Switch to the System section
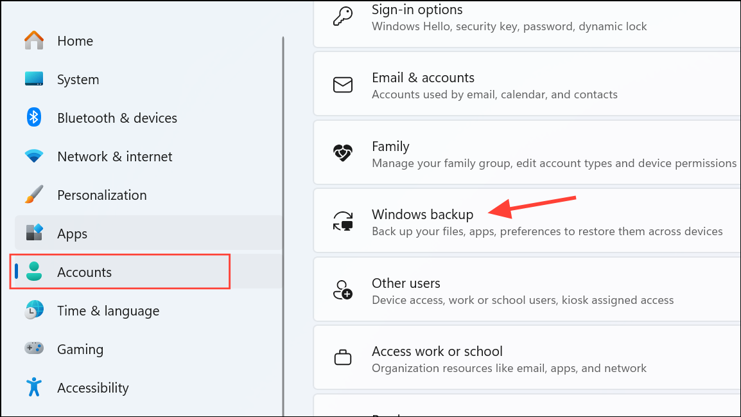Image resolution: width=741 pixels, height=417 pixels. (x=78, y=79)
